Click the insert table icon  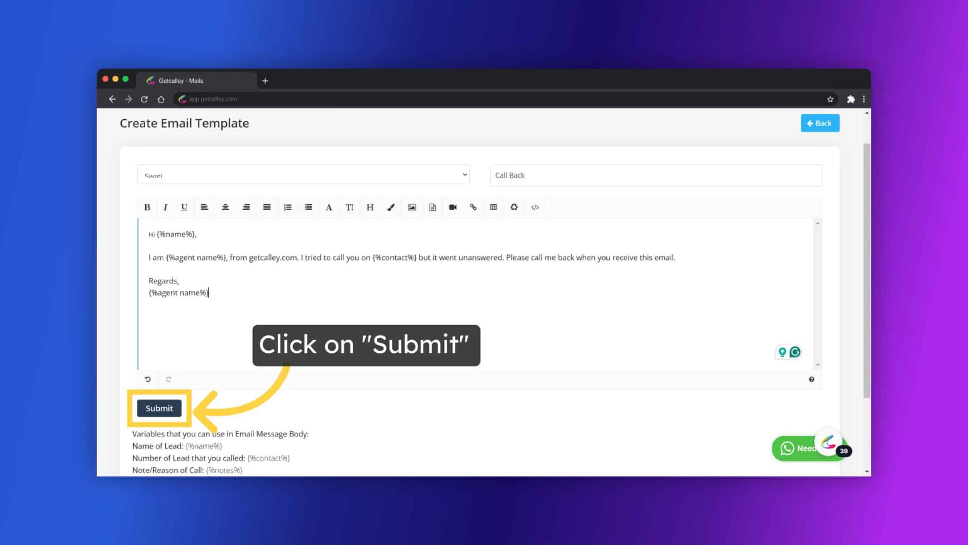click(x=493, y=207)
